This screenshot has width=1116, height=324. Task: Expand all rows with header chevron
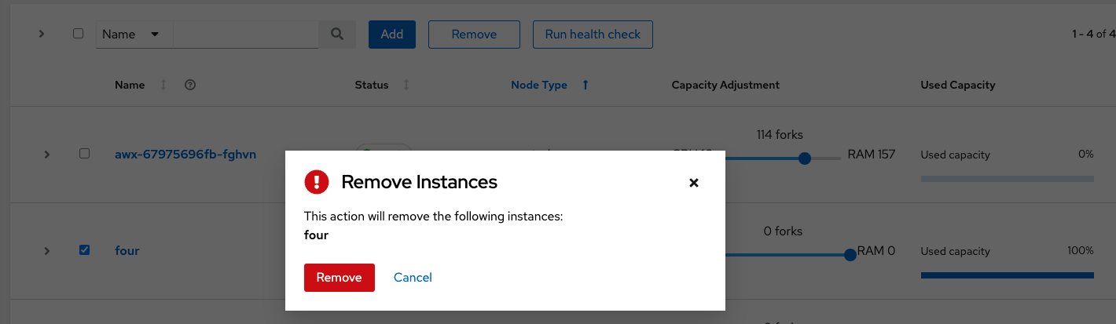click(42, 34)
